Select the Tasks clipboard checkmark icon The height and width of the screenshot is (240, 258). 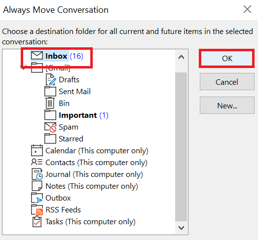pyautogui.click(x=37, y=221)
